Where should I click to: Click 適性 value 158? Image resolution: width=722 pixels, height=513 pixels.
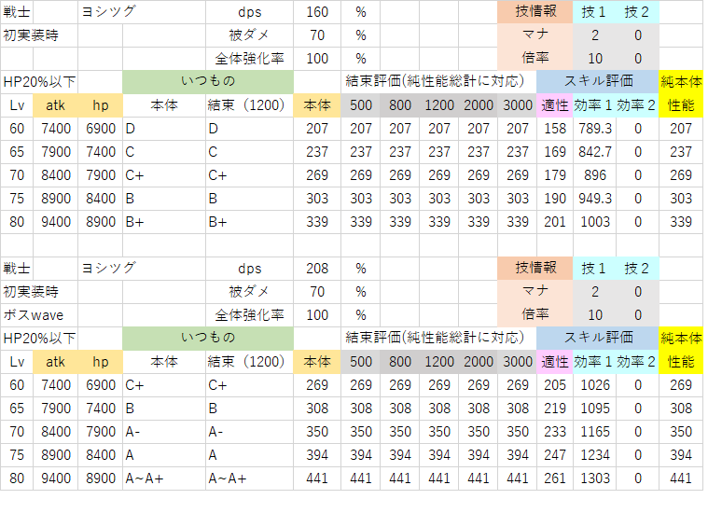coord(555,129)
